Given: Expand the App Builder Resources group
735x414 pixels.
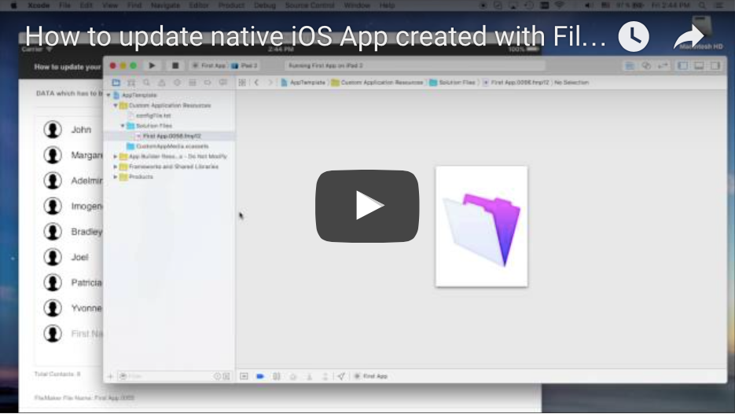Looking at the screenshot, I should point(116,156).
